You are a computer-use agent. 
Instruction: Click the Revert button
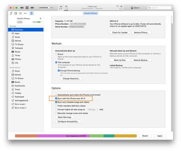(x=145, y=136)
